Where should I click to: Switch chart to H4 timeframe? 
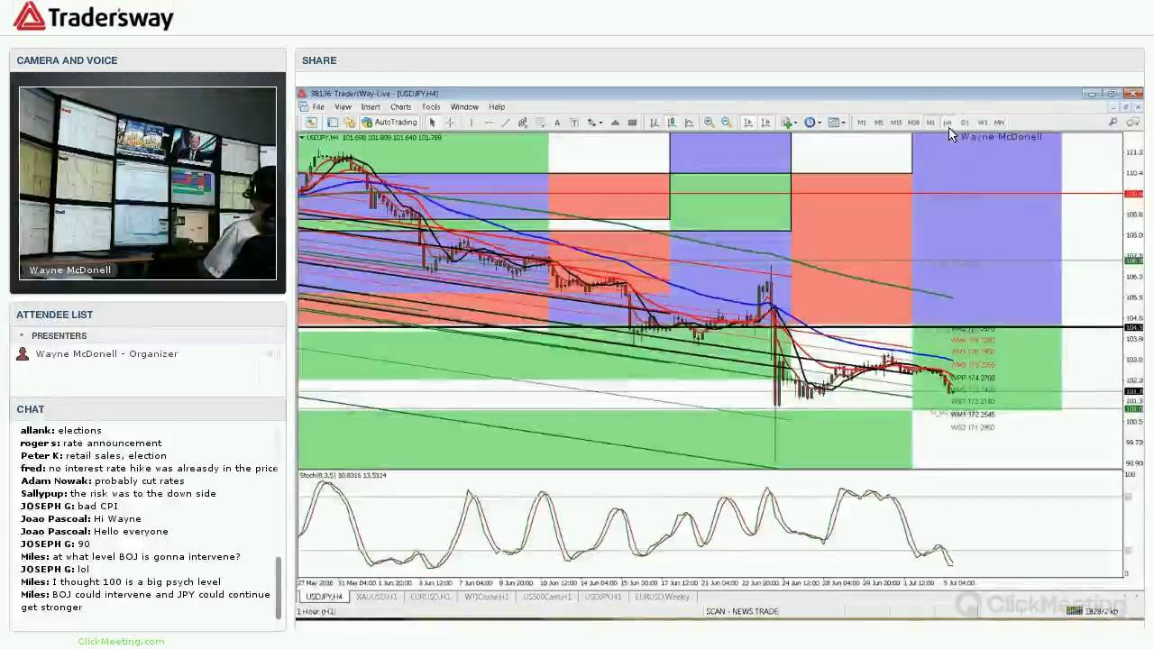coord(948,123)
